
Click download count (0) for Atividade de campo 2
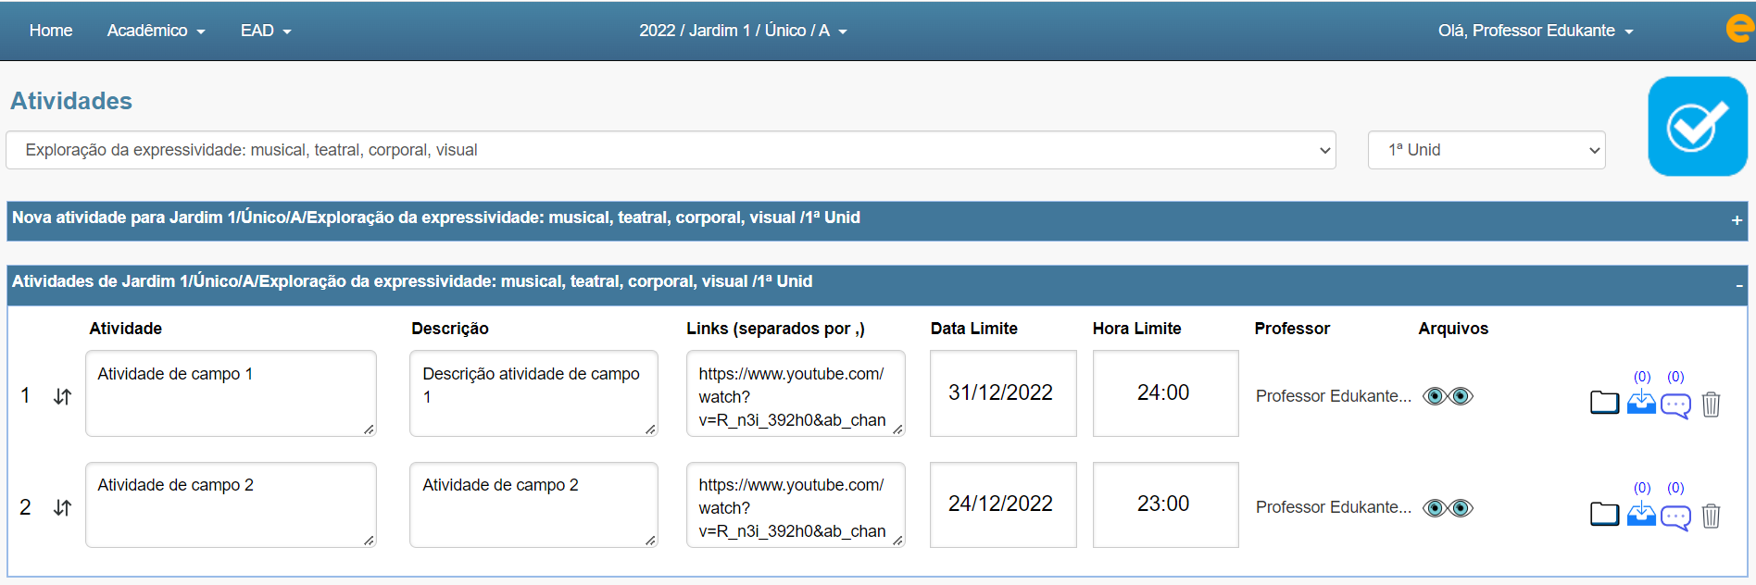pyautogui.click(x=1642, y=488)
